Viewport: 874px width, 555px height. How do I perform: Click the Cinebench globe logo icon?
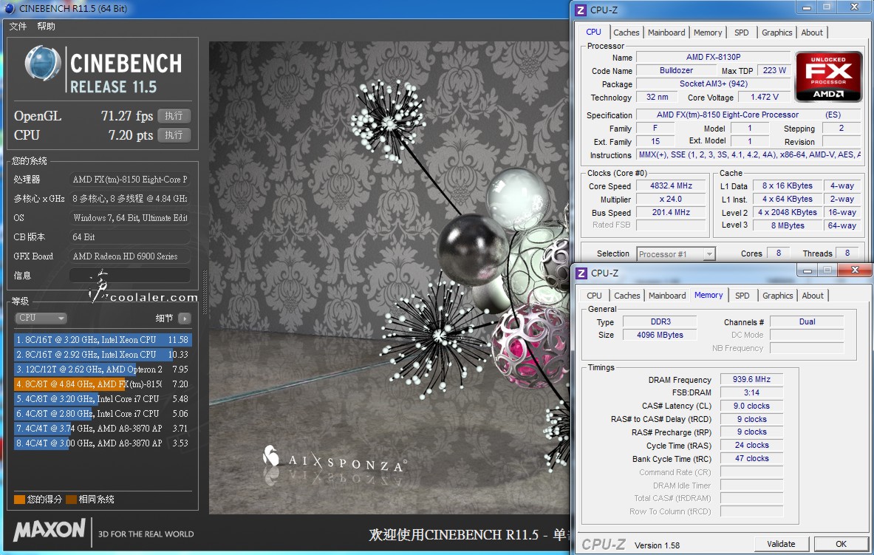coord(43,63)
